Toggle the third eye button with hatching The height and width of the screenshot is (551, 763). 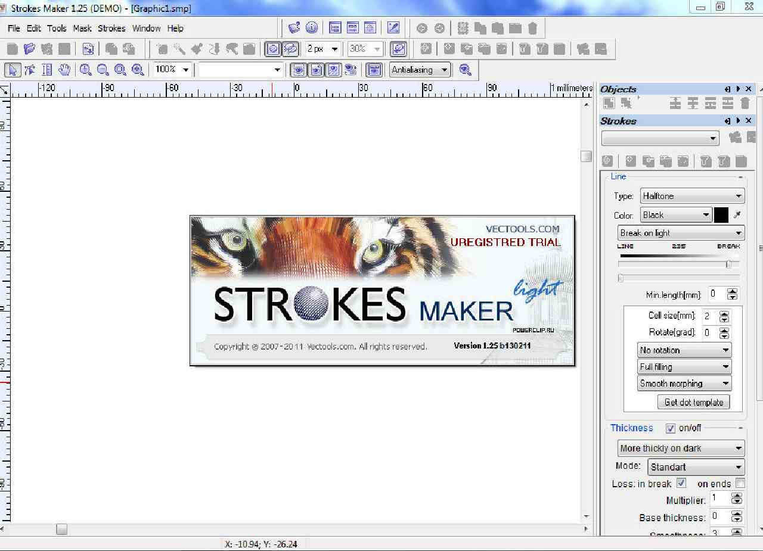(333, 70)
